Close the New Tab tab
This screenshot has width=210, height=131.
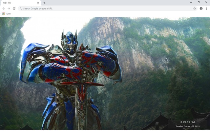coord(38,3)
